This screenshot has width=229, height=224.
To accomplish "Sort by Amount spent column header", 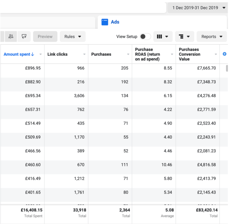I will [x=17, y=54].
